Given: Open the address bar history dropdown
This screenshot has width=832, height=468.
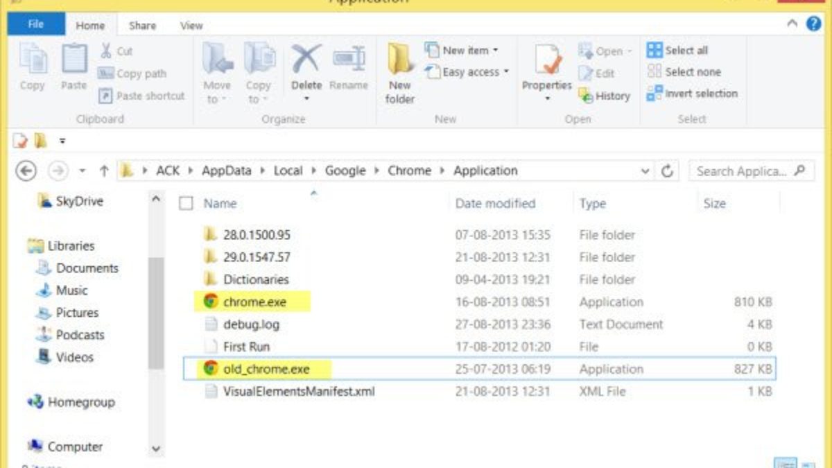Looking at the screenshot, I should pyautogui.click(x=645, y=171).
